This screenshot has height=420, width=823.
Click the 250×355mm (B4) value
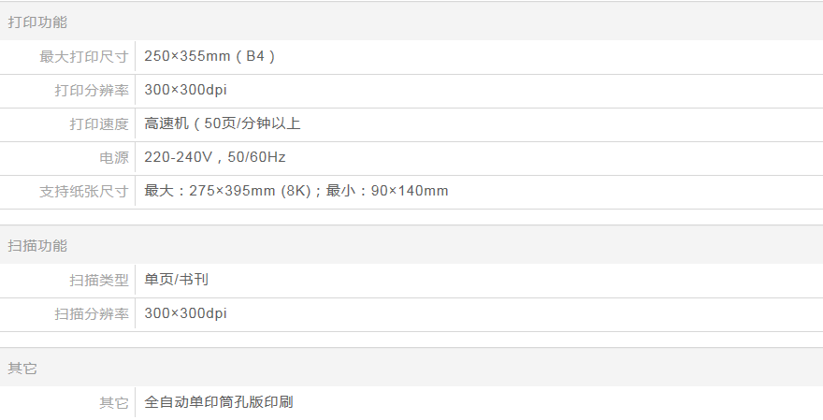tap(209, 56)
